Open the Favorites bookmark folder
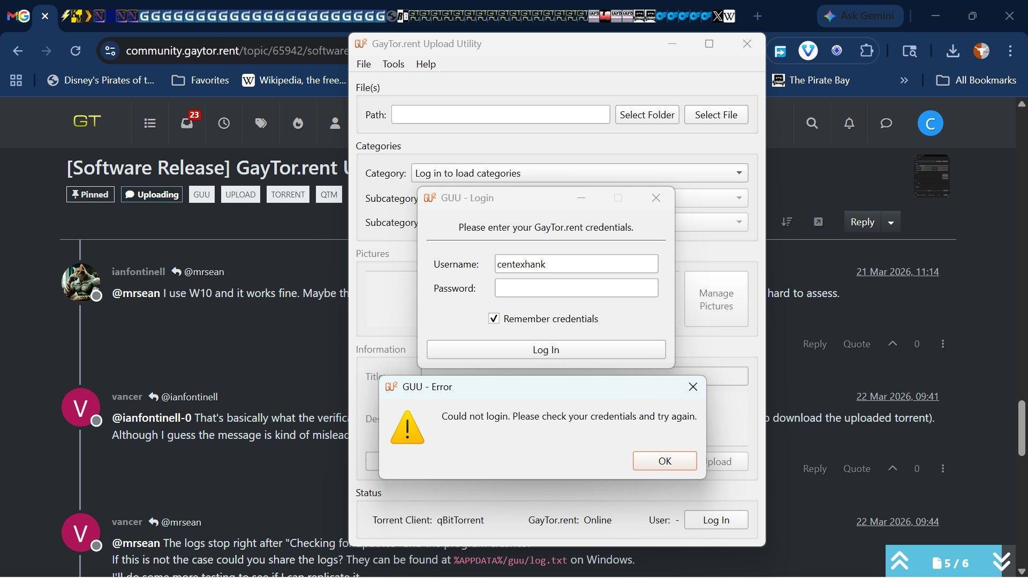The height and width of the screenshot is (578, 1028). click(200, 80)
